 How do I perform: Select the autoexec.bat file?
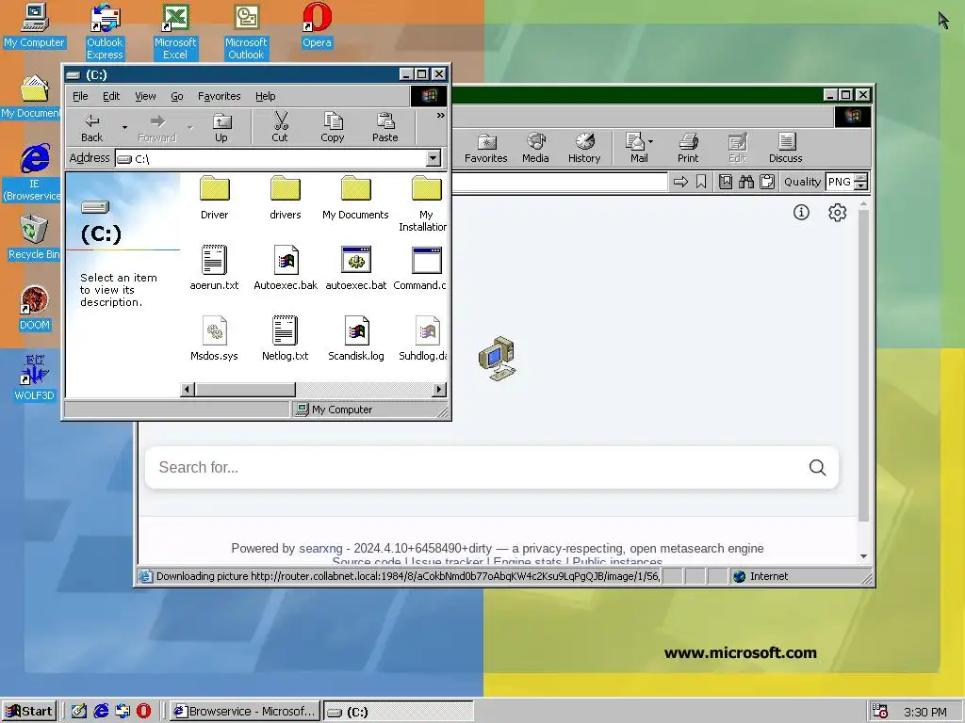355,268
